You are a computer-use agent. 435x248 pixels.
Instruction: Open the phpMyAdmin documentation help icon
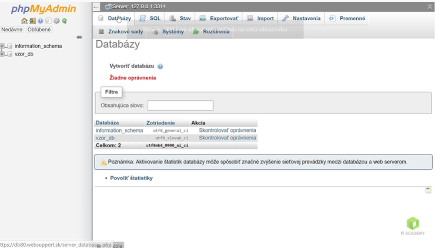[40, 21]
